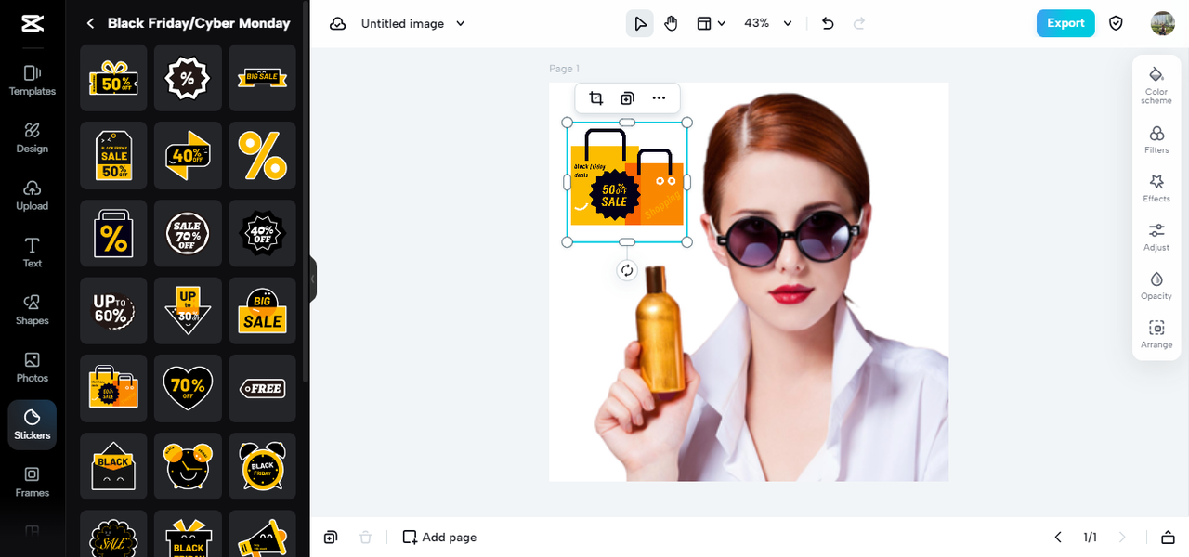Open the 43% zoom dropdown
The width and height of the screenshot is (1189, 557).
(768, 23)
